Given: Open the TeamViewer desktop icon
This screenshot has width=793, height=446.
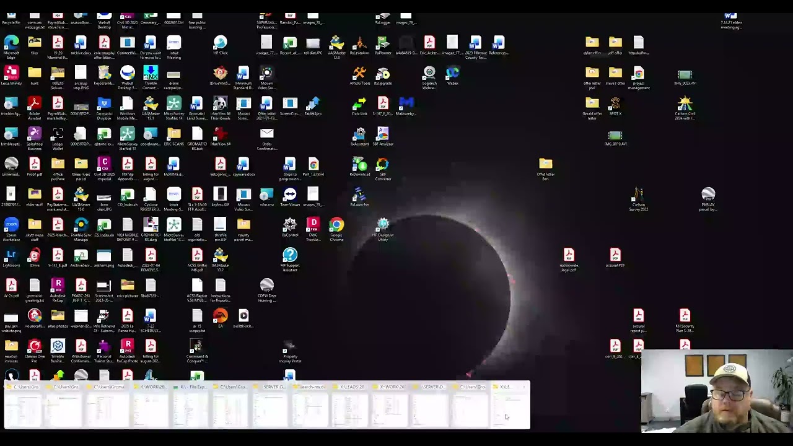Looking at the screenshot, I should pyautogui.click(x=290, y=195).
